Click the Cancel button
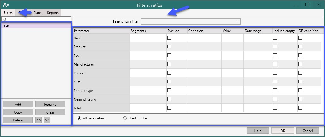The image size is (325, 137). click(x=308, y=131)
